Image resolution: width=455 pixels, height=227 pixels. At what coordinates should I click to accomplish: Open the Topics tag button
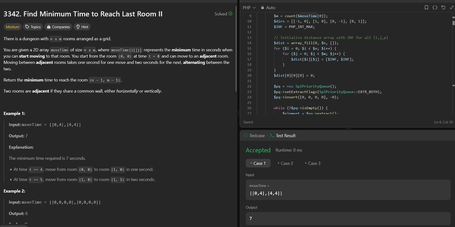click(x=33, y=27)
